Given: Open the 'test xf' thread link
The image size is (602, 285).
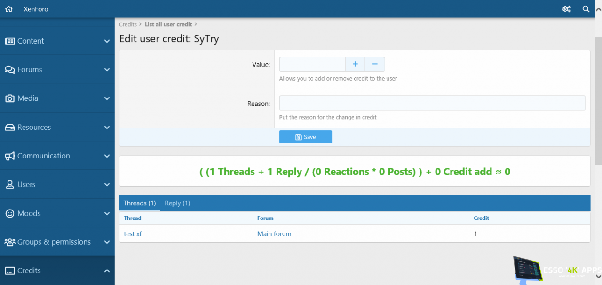Looking at the screenshot, I should pos(133,234).
